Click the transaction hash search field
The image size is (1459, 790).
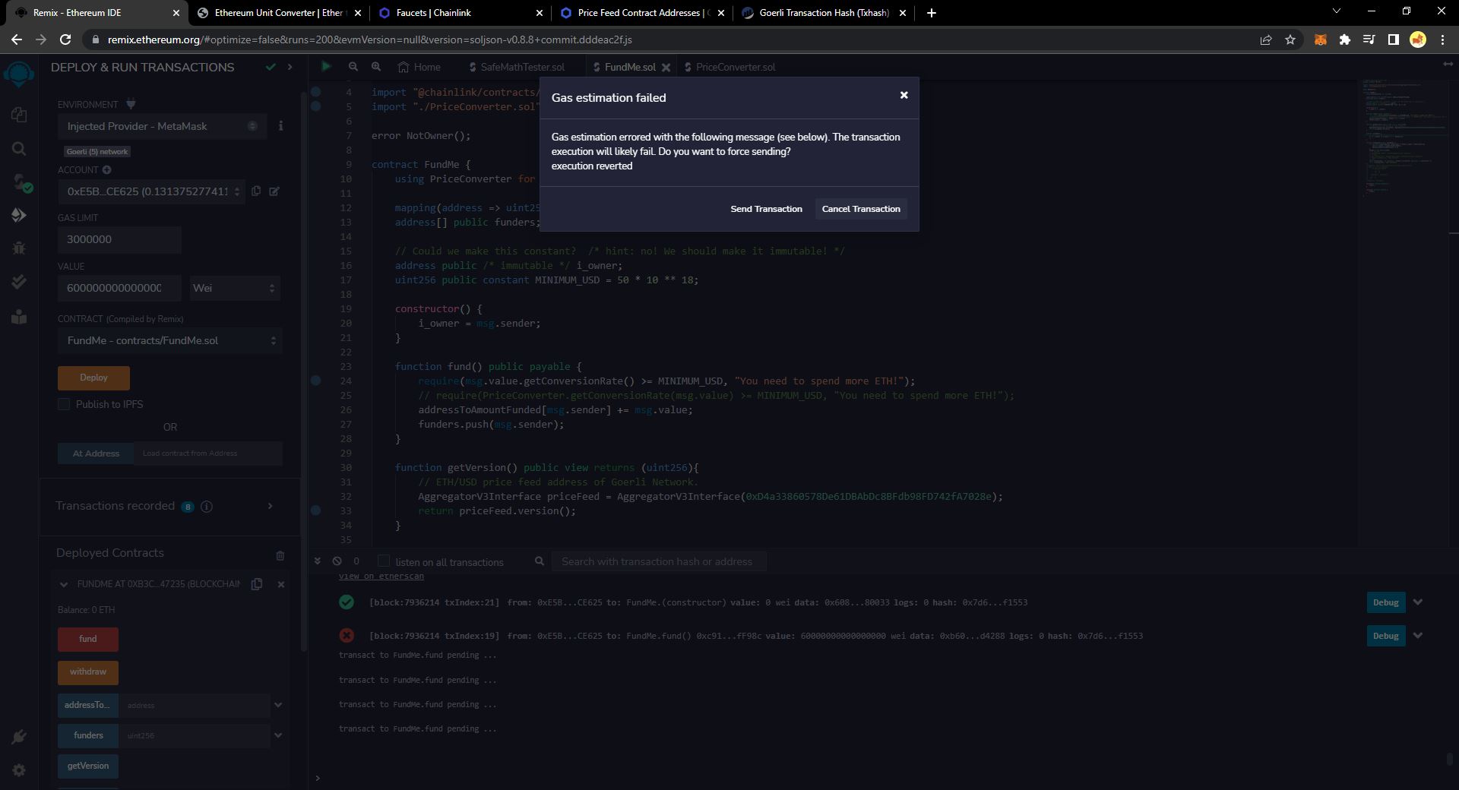tap(658, 561)
